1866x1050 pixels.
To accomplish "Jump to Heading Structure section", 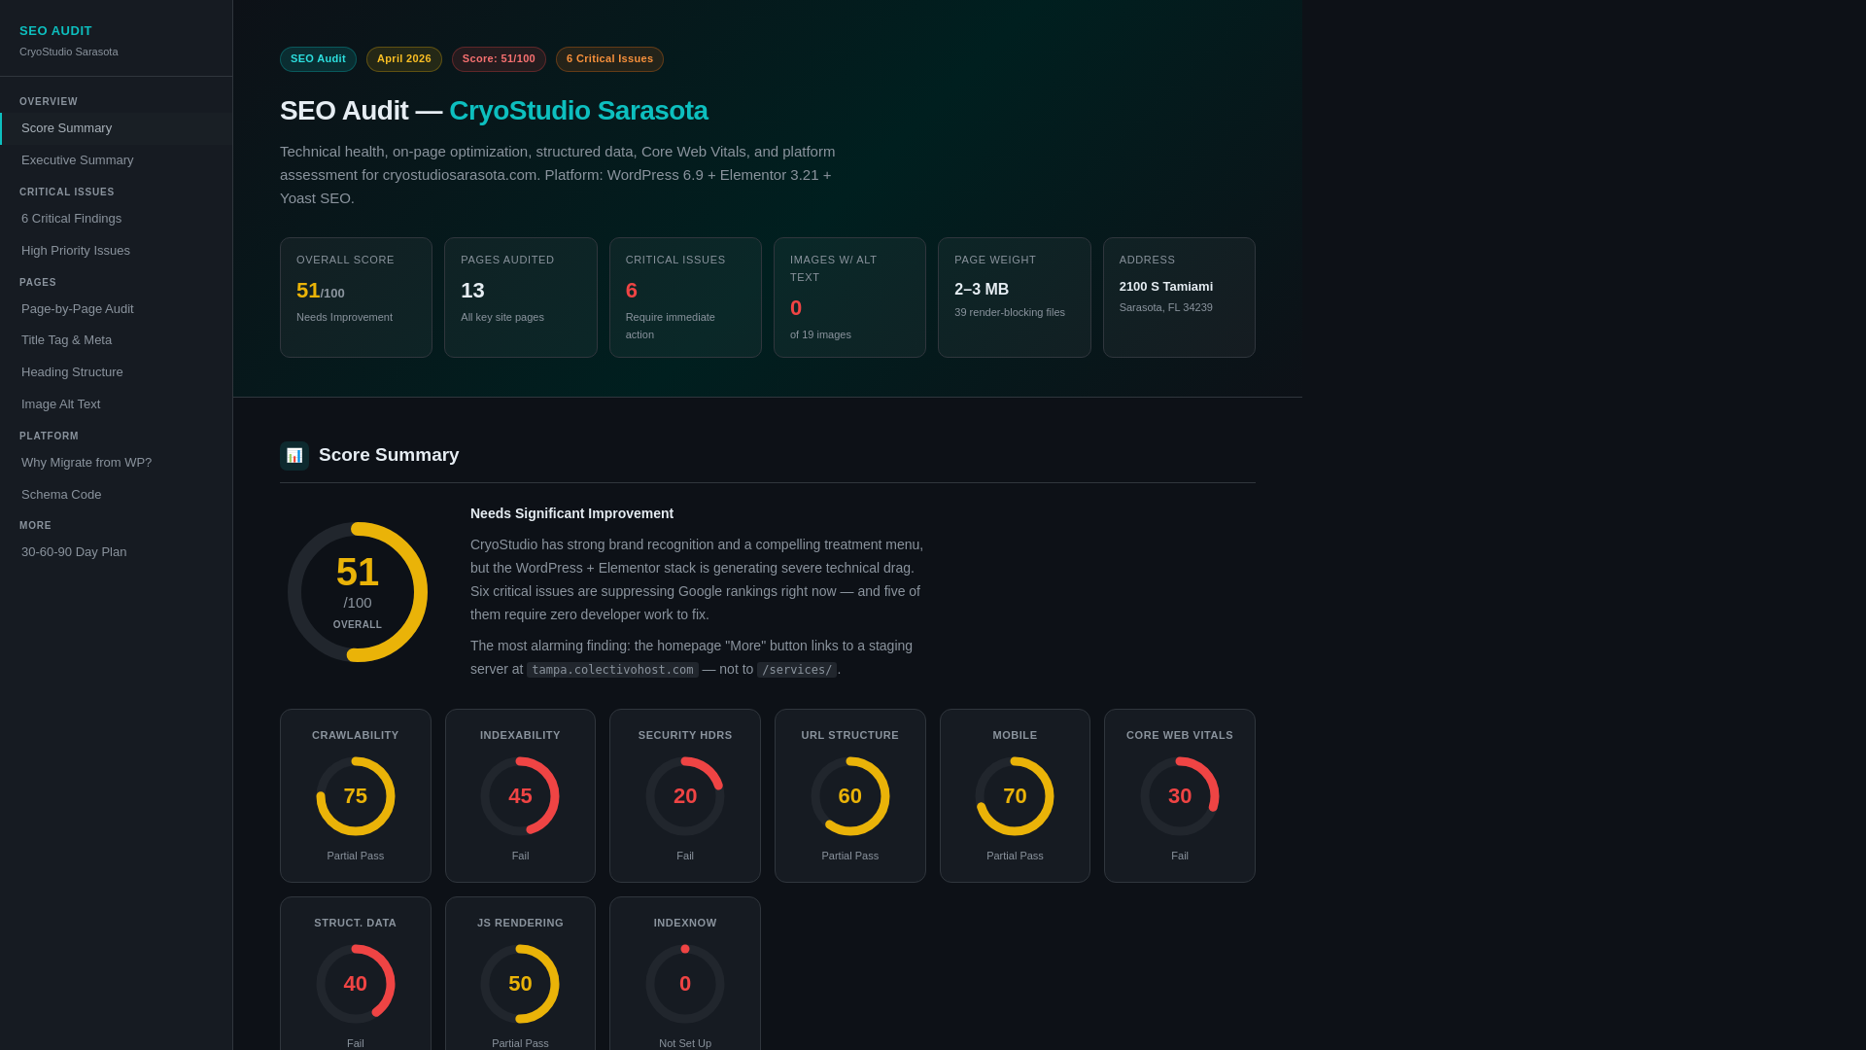I will [x=117, y=372].
